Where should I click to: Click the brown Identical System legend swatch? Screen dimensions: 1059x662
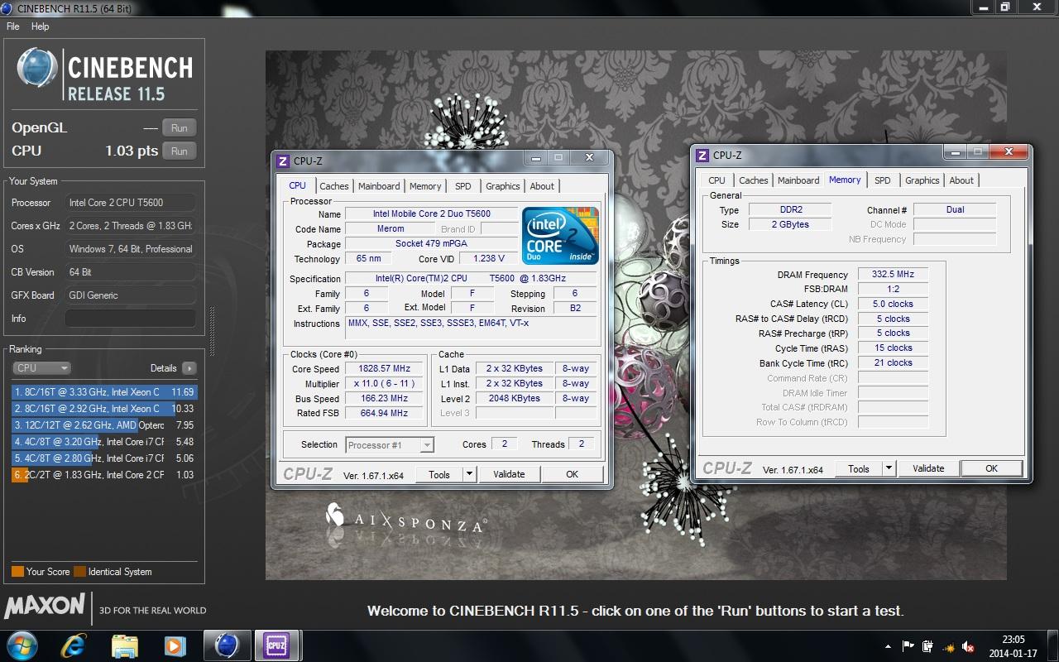79,571
